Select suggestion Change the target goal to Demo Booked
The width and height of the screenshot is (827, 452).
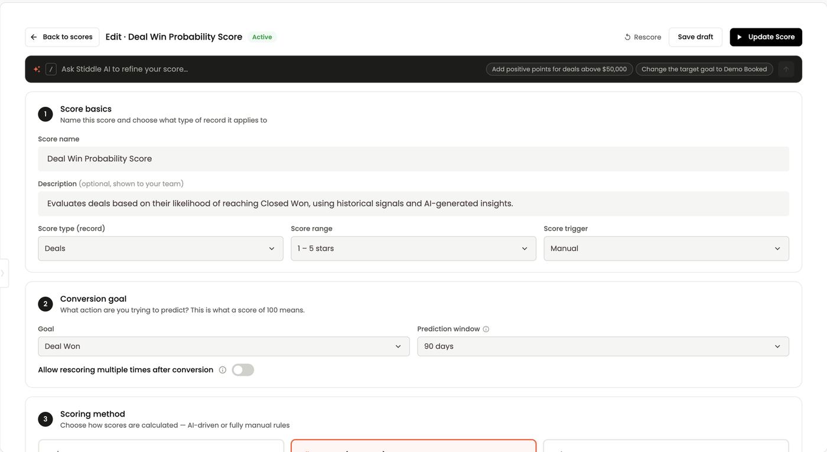pos(704,69)
